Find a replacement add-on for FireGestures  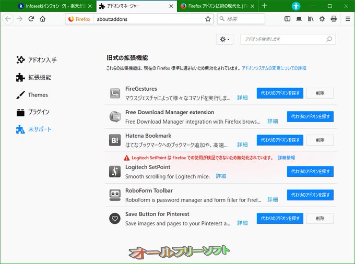point(280,93)
